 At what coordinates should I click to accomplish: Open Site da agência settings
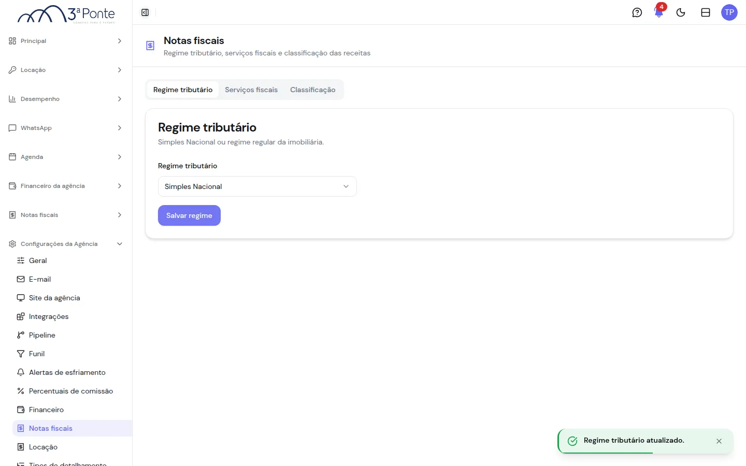(72, 298)
